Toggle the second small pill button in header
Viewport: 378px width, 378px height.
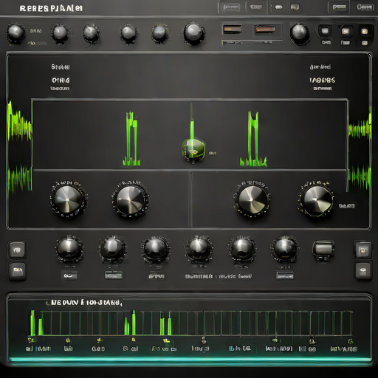[x=295, y=7]
